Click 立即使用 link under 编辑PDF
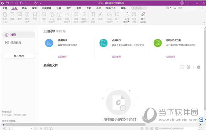 click(x=62, y=57)
